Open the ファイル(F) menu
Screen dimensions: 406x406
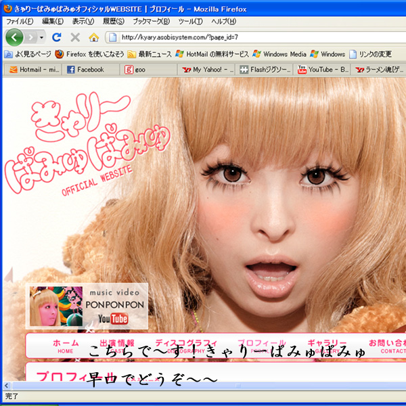20,21
